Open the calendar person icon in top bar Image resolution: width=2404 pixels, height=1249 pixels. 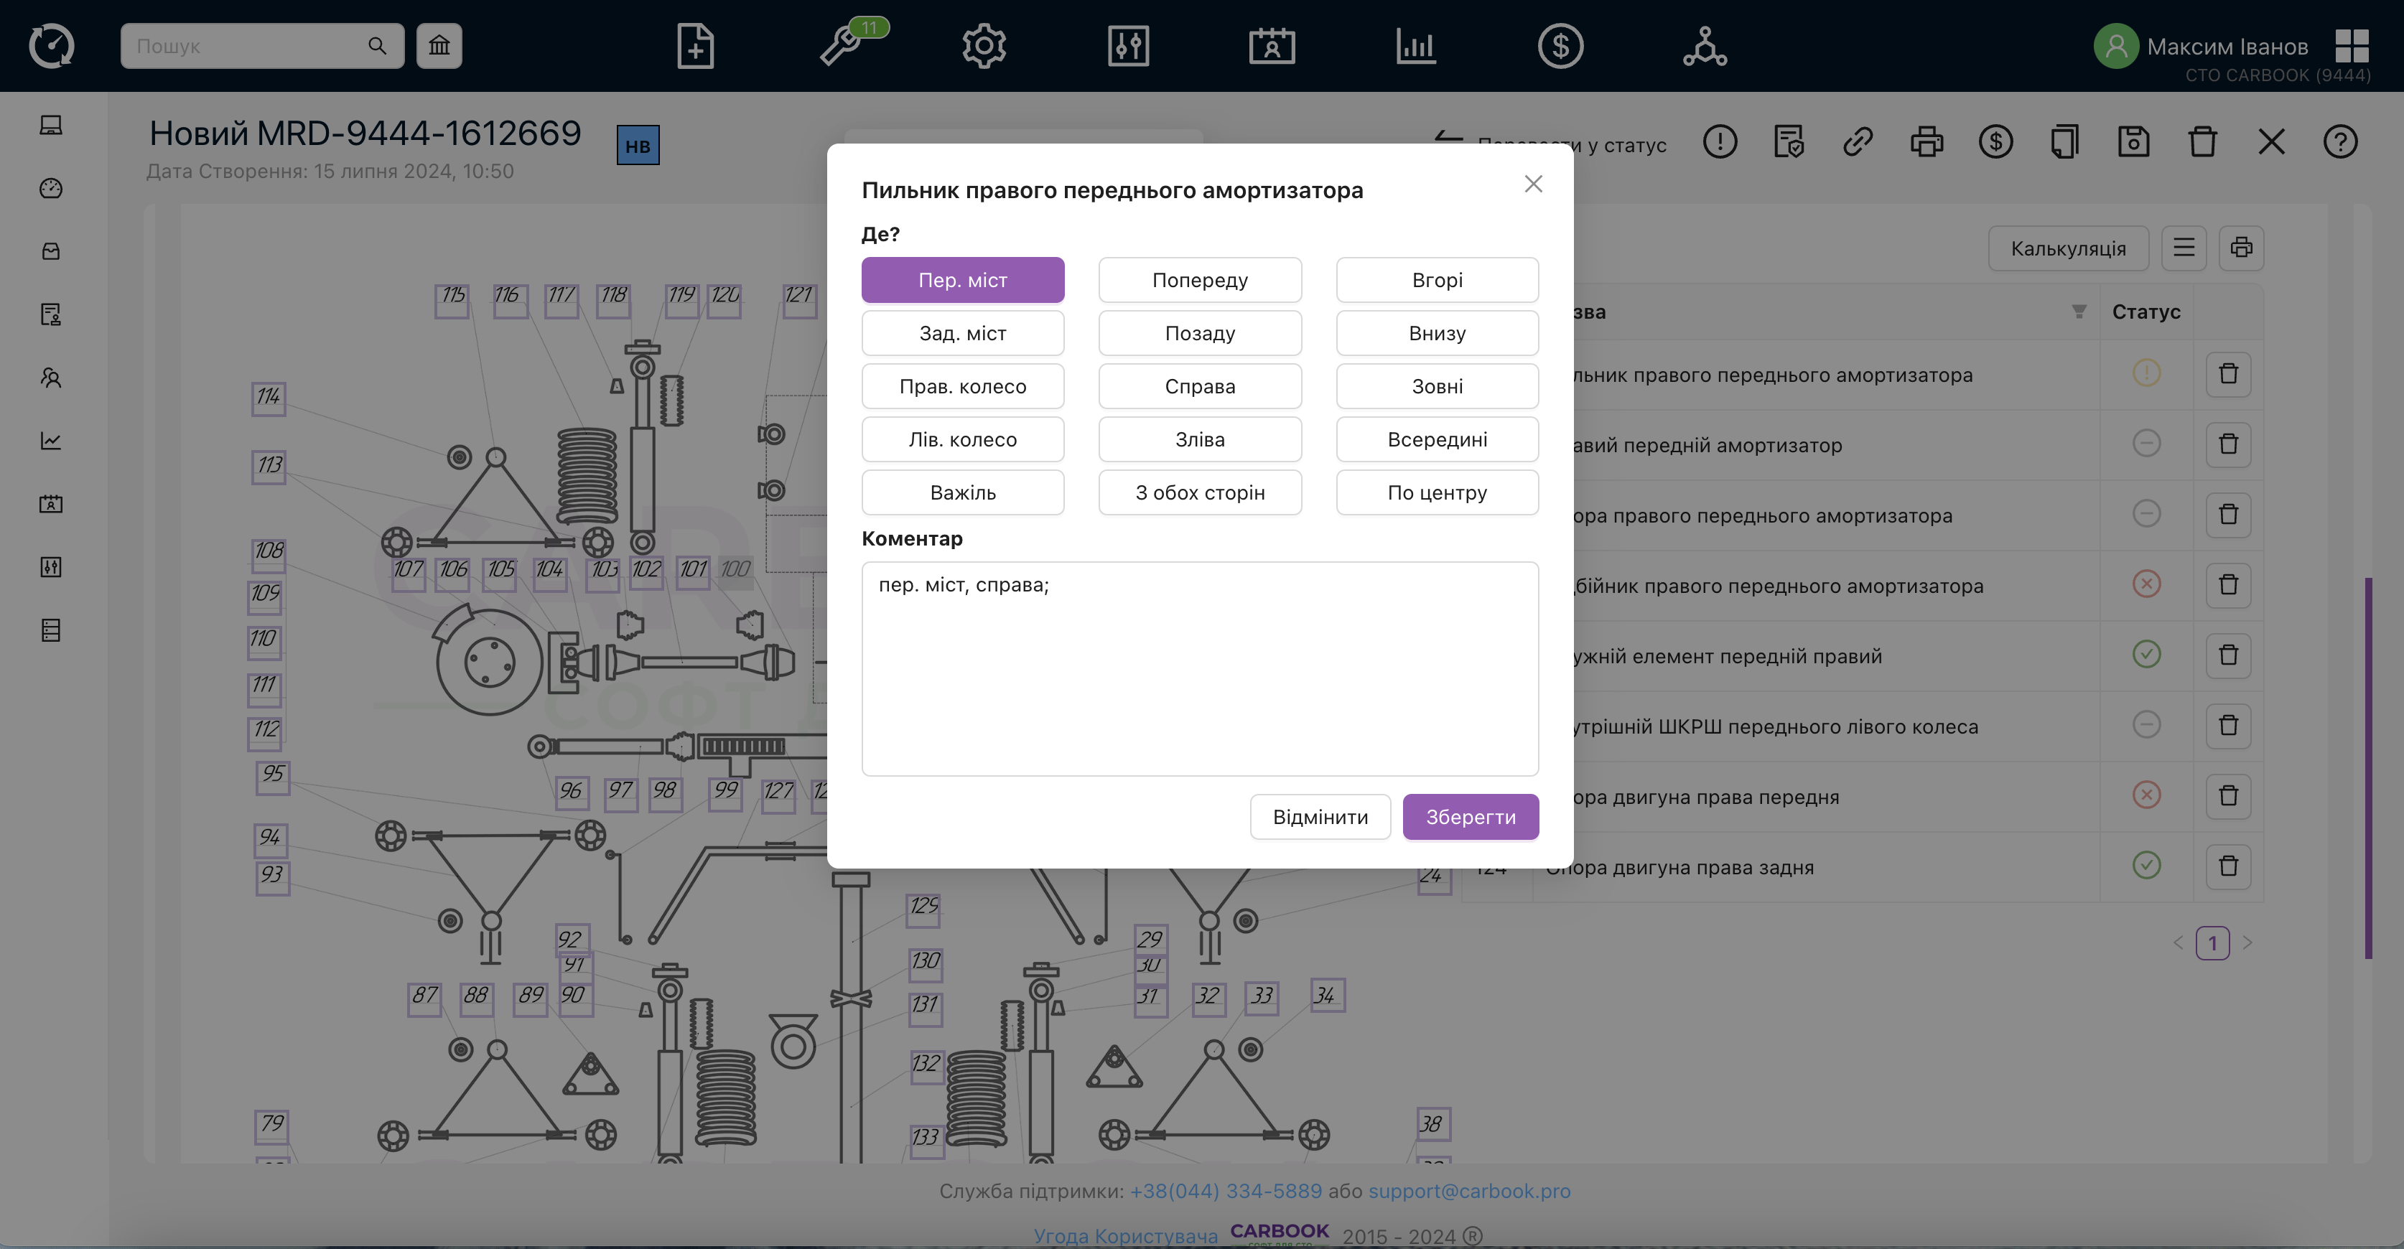coord(1272,45)
